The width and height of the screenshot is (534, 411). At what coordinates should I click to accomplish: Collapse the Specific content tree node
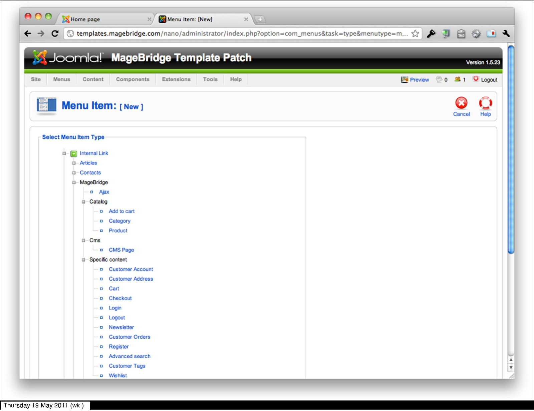(x=83, y=260)
